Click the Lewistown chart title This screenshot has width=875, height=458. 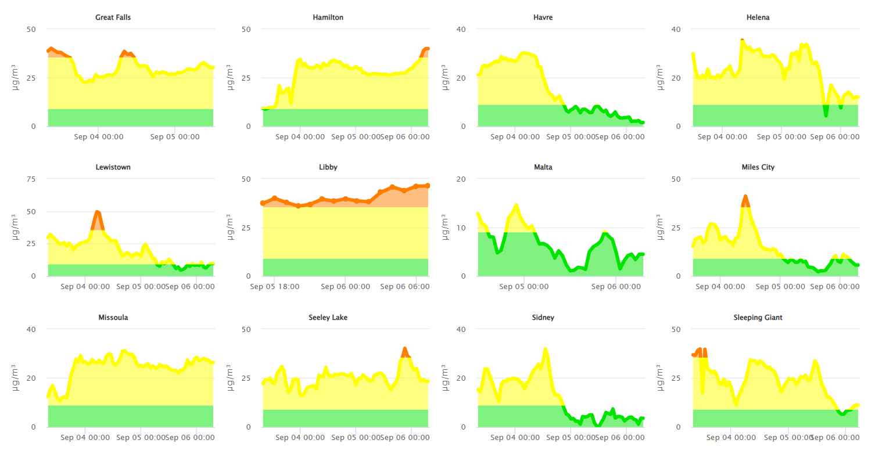pyautogui.click(x=113, y=167)
